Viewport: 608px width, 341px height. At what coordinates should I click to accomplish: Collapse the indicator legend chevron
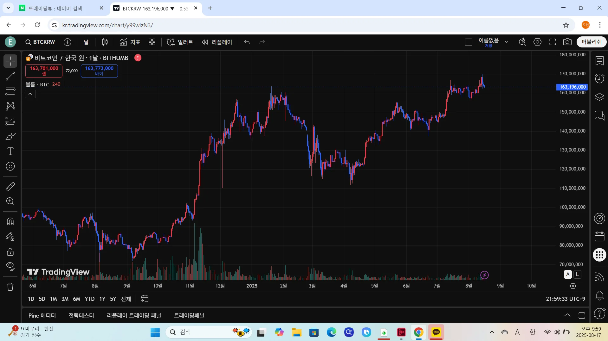pos(30,94)
